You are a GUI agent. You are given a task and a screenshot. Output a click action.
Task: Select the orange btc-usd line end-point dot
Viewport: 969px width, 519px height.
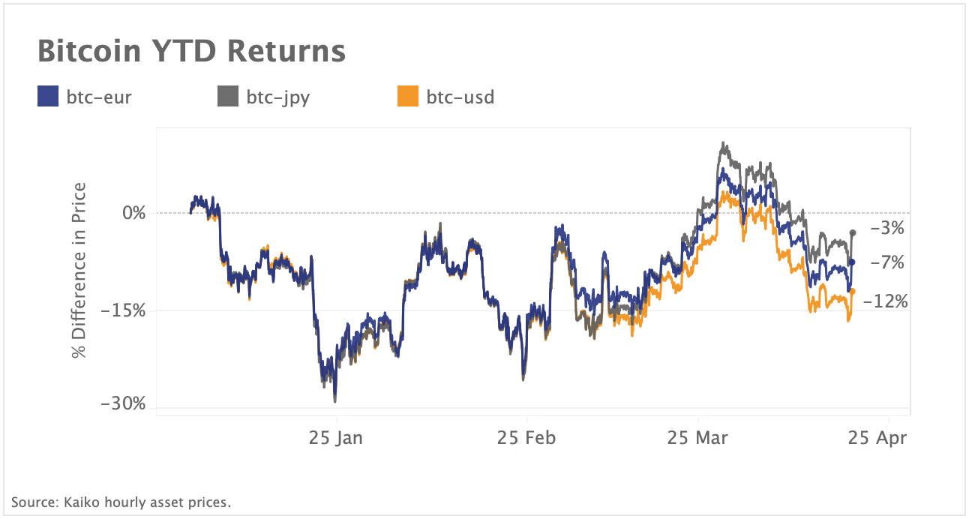(x=853, y=292)
